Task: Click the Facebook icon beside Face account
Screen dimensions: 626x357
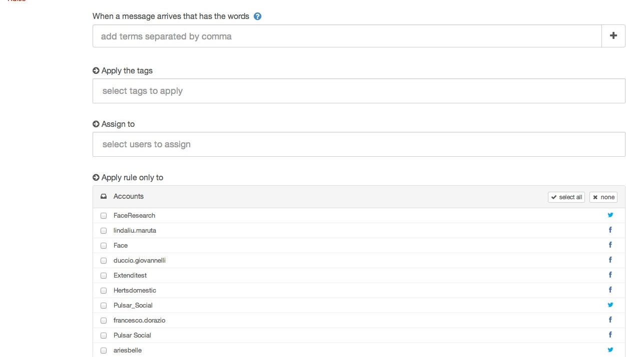Action: (x=610, y=245)
